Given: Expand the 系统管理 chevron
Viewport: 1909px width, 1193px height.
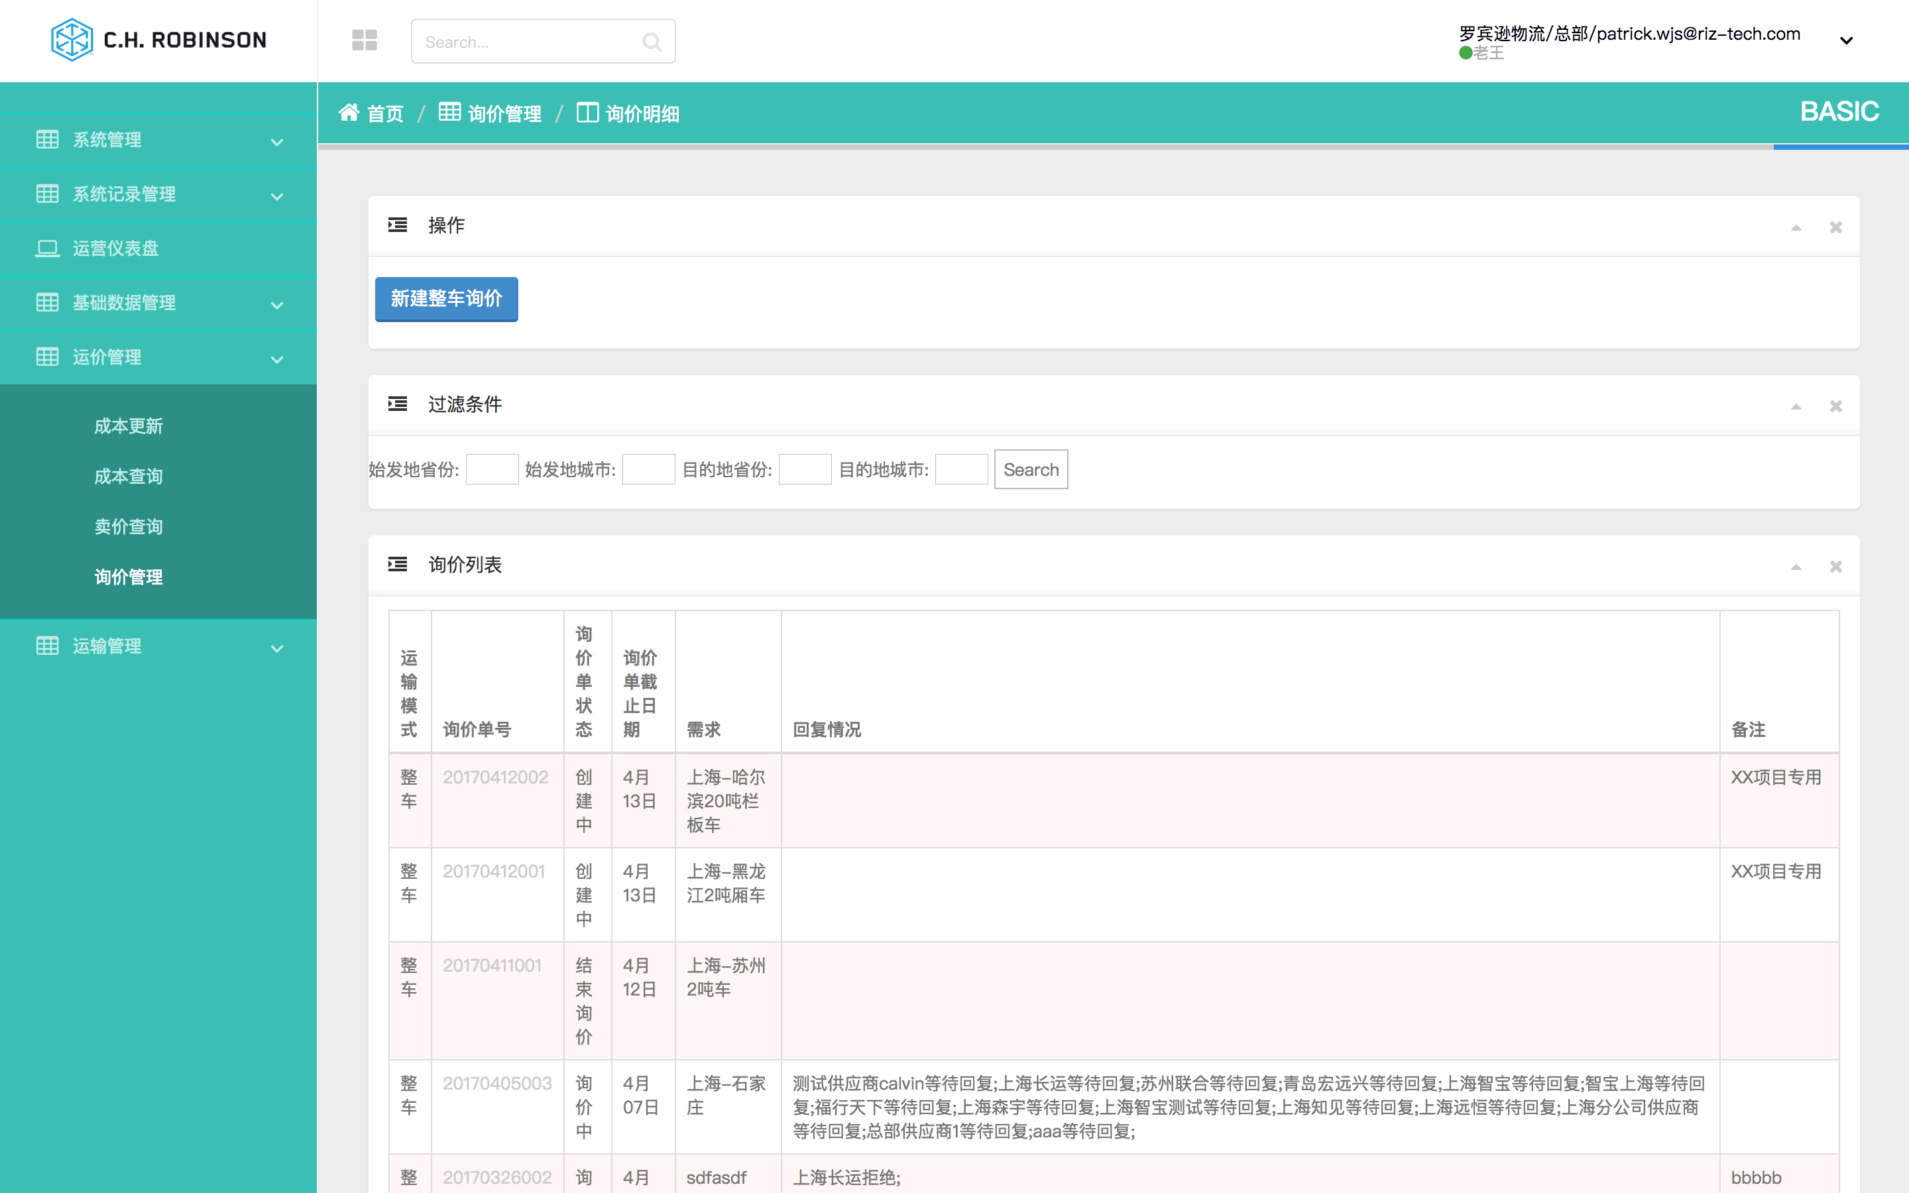Looking at the screenshot, I should tap(277, 142).
